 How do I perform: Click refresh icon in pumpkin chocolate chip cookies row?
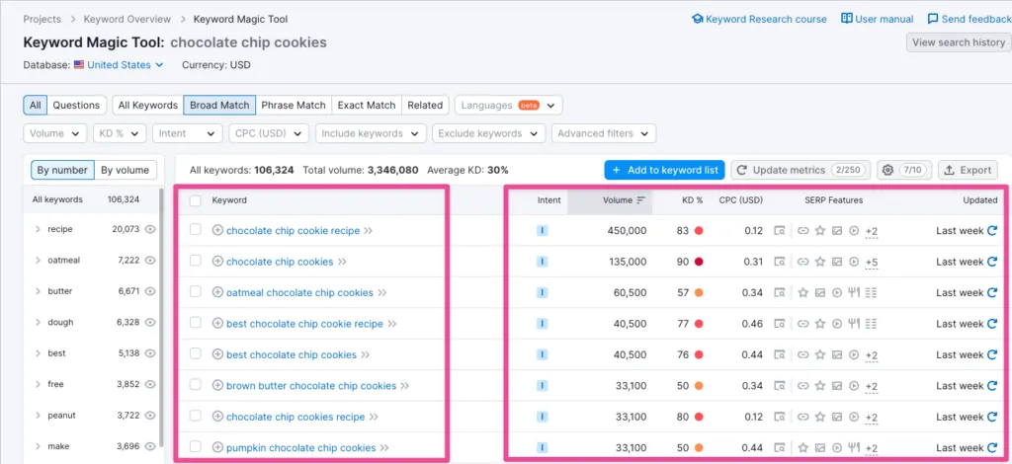[992, 448]
